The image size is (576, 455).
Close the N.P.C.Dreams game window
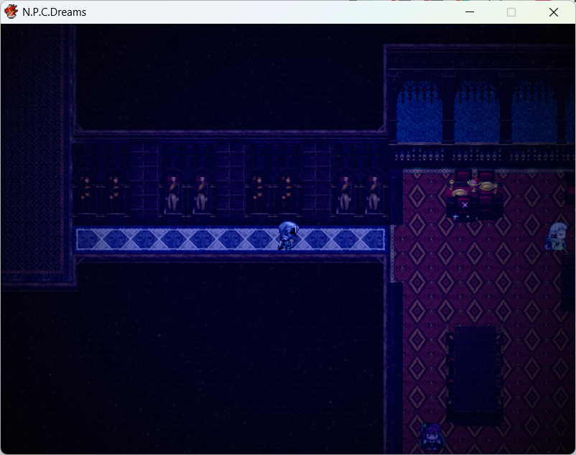pos(554,12)
